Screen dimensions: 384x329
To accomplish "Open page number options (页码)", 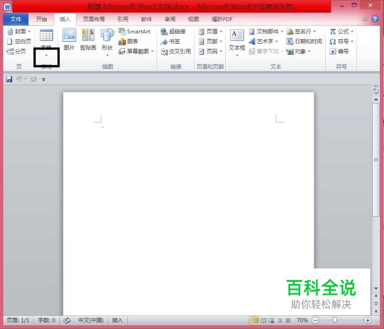I will [x=210, y=52].
